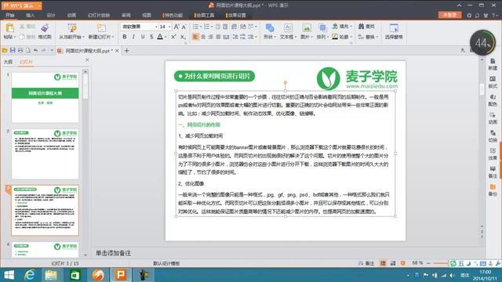
Task: Select the Format Painter (格式刷) tool
Action: [45, 31]
